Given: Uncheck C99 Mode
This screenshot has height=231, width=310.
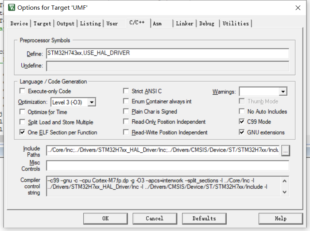Looking at the screenshot, I should pos(242,121).
